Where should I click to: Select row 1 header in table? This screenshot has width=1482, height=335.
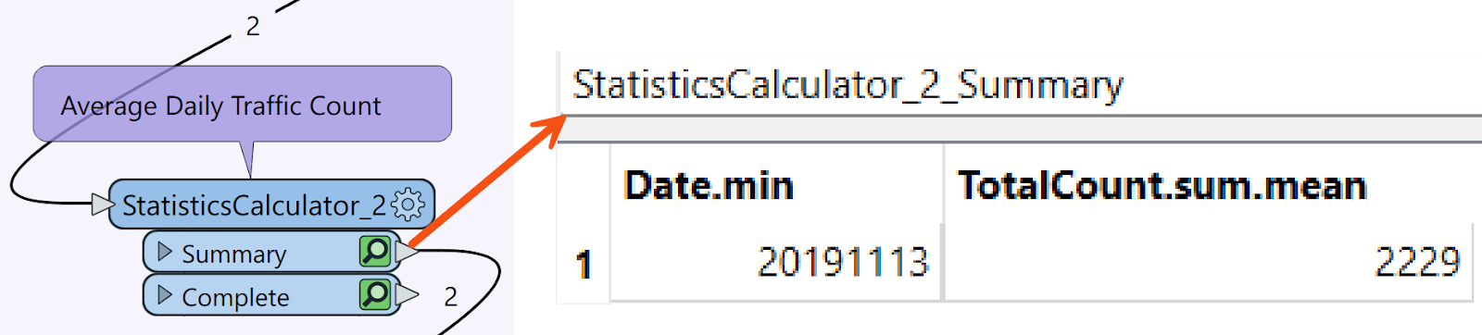tap(584, 264)
